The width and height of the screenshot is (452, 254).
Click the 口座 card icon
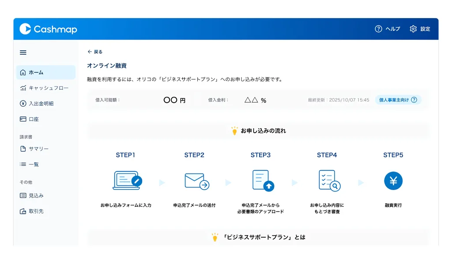(x=23, y=119)
